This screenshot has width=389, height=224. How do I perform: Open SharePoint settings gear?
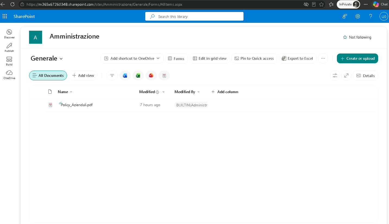click(358, 16)
